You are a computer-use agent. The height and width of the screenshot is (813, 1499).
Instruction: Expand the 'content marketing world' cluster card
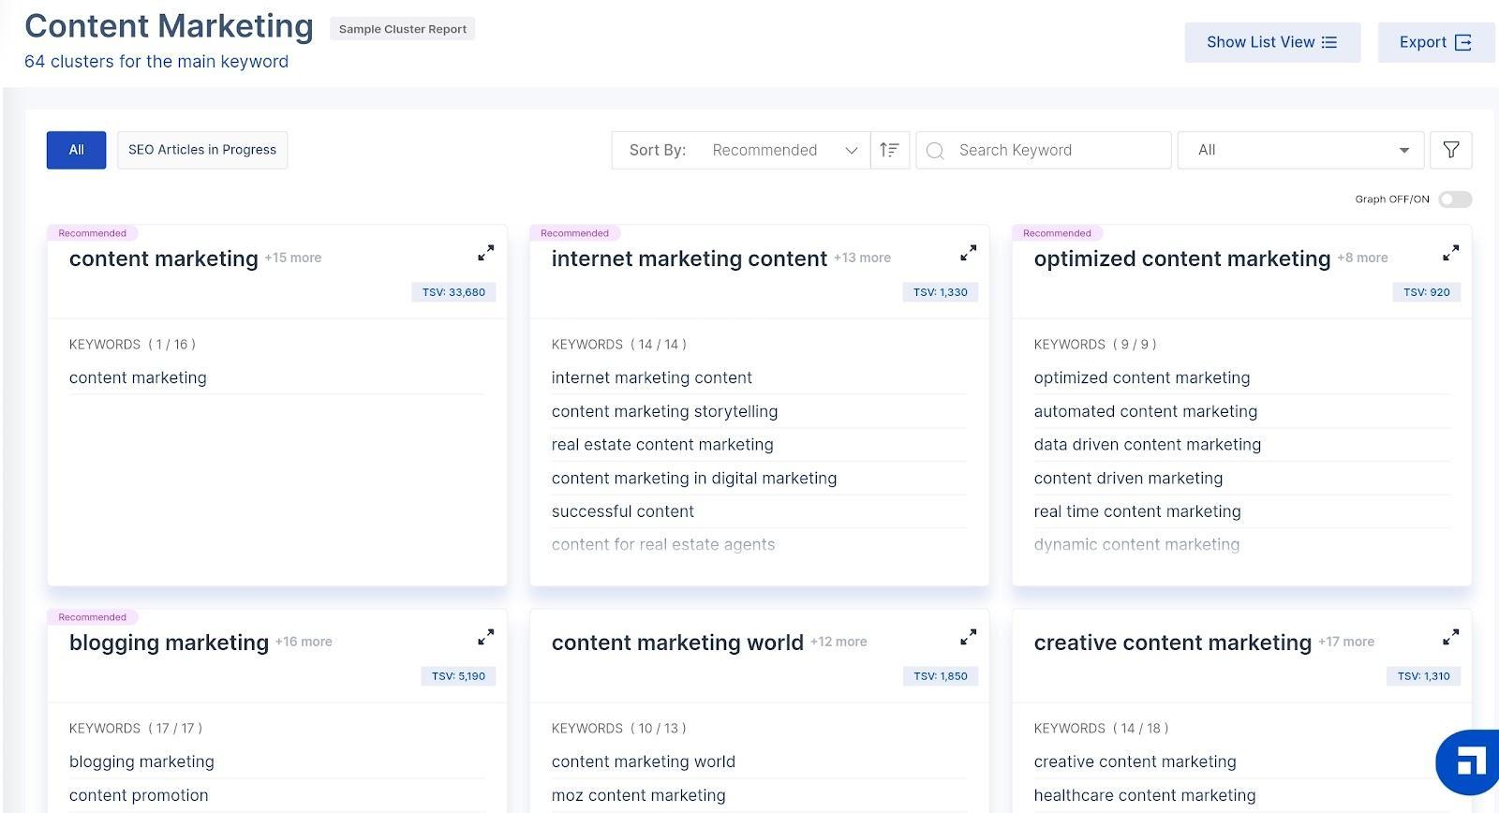[x=968, y=637]
